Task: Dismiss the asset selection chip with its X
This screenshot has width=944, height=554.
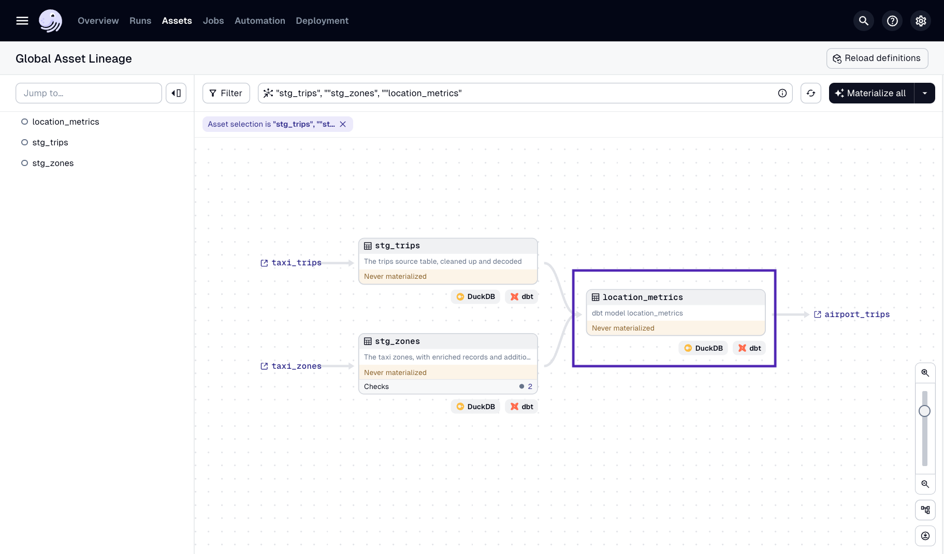Action: tap(343, 124)
